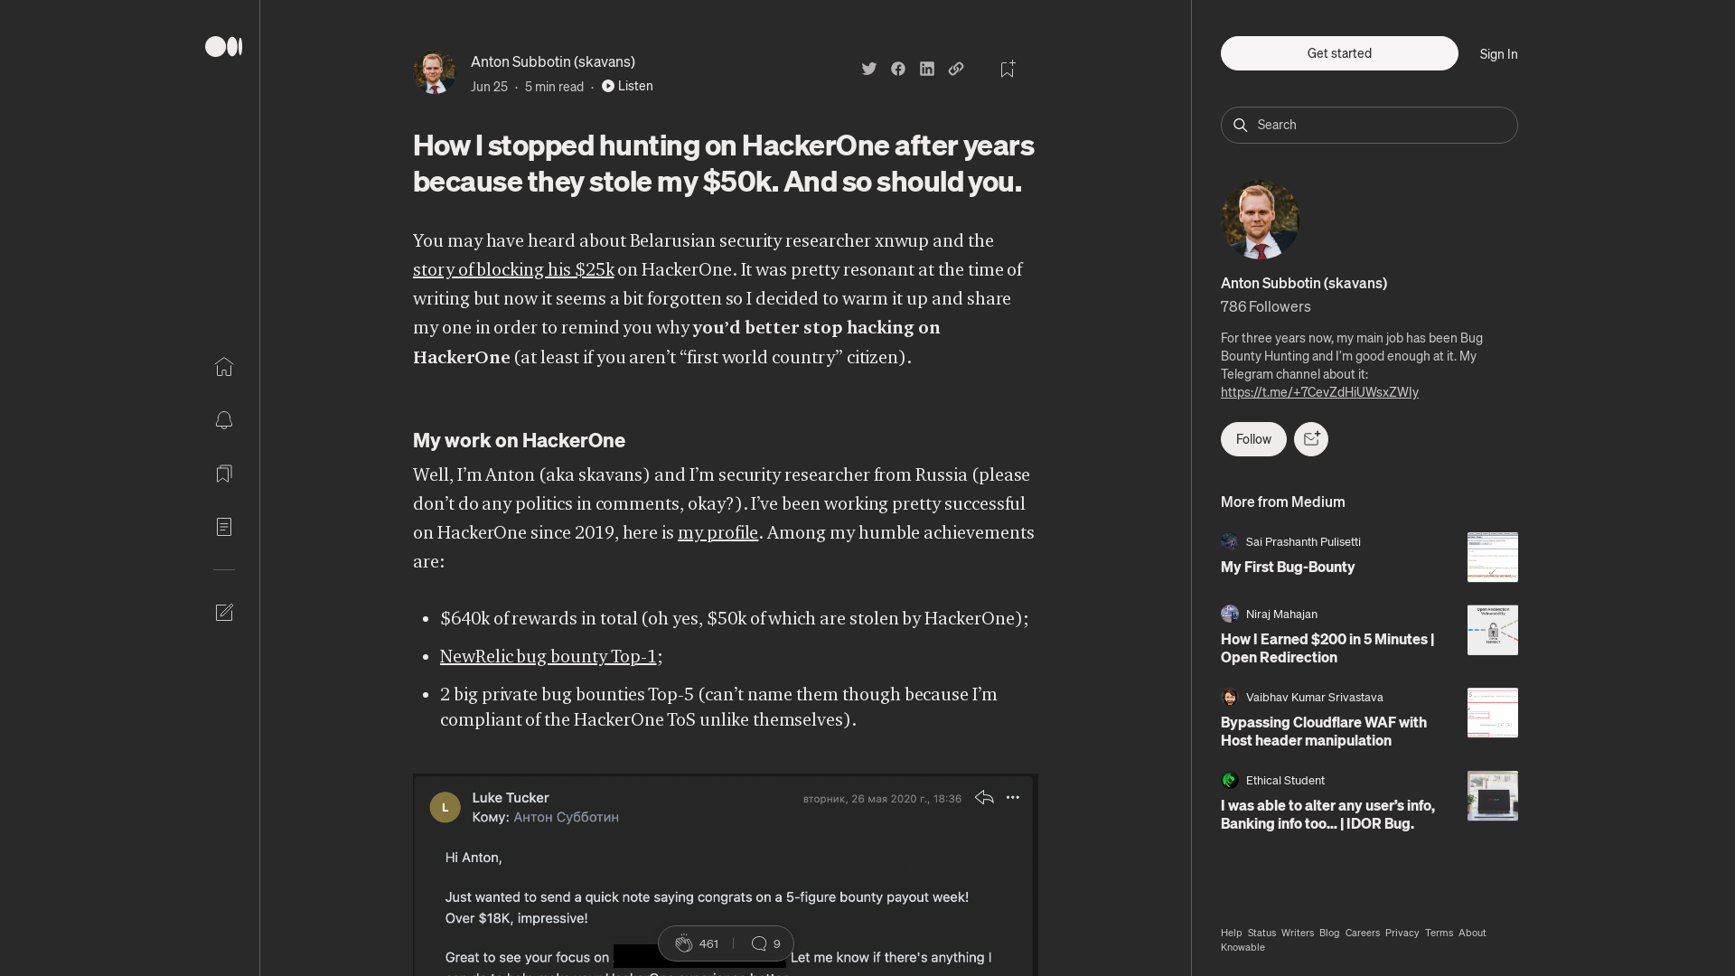Open the notifications bell icon
The image size is (1735, 976).
pos(224,421)
